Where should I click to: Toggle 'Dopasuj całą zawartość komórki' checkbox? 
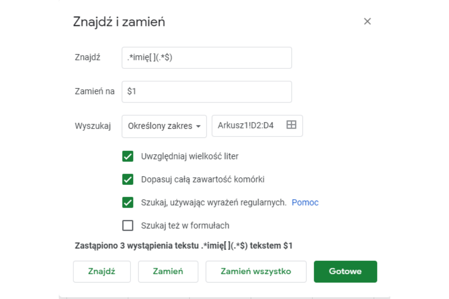coord(128,179)
